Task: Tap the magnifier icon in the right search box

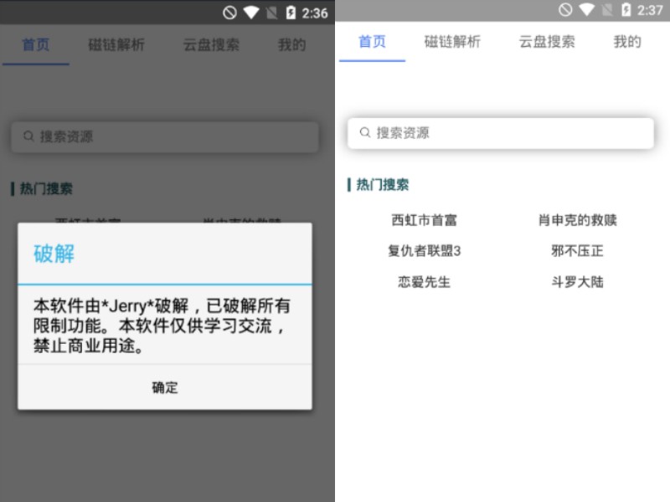Action: click(365, 133)
